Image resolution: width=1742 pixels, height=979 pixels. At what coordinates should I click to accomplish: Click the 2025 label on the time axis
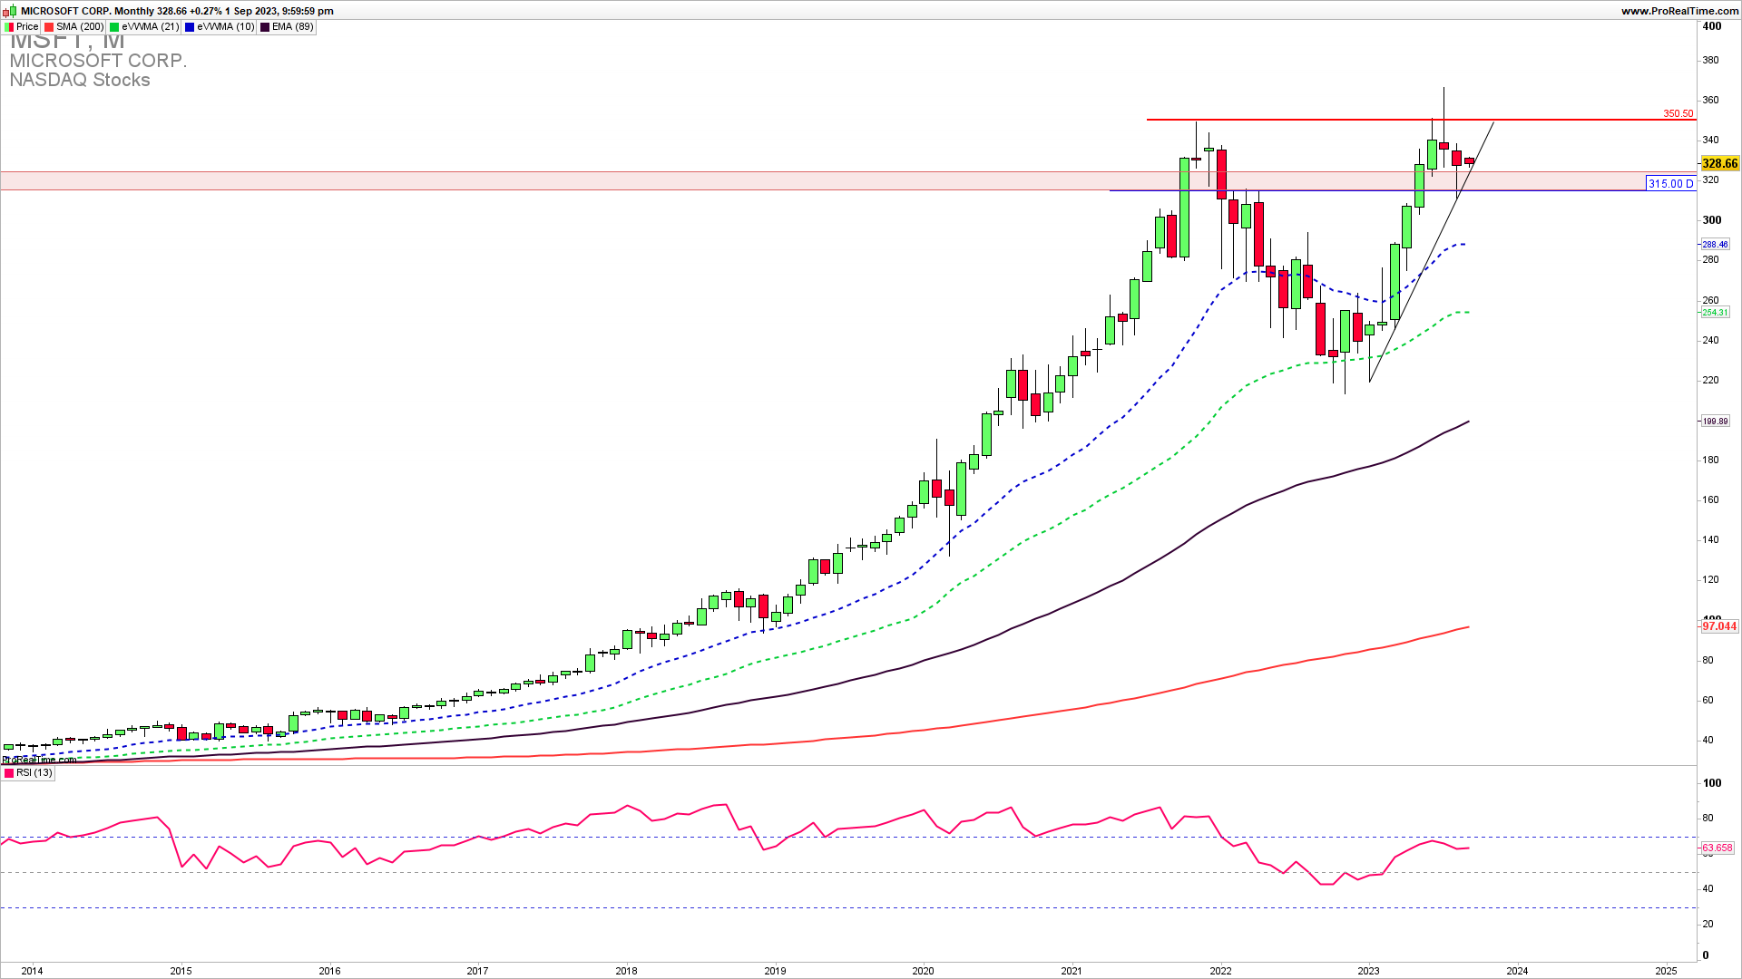pos(1666,971)
